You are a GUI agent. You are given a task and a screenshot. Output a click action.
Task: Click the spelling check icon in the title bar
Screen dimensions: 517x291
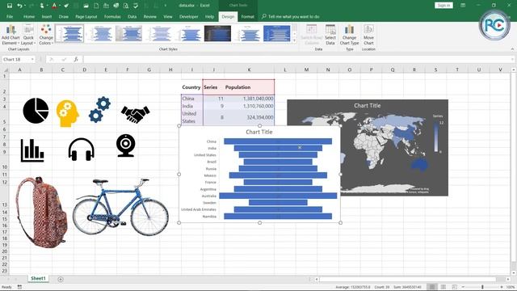point(136,6)
